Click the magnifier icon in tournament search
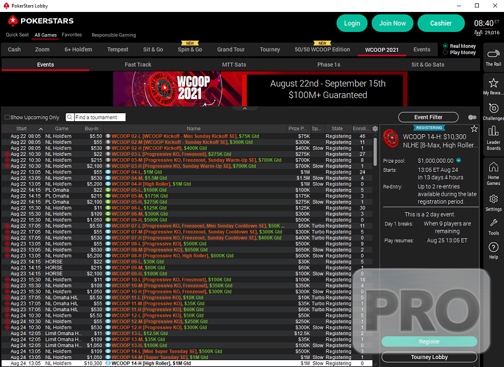This screenshot has width=504, height=367. pyautogui.click(x=69, y=117)
